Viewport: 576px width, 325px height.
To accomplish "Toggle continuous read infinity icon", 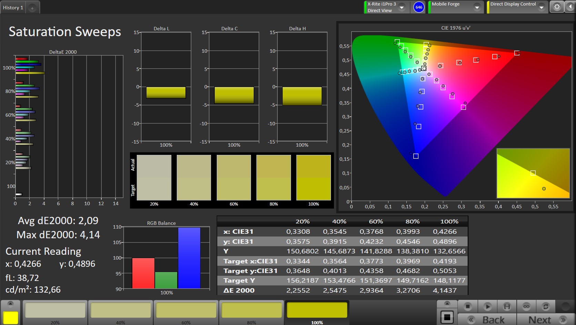I will pyautogui.click(x=526, y=306).
